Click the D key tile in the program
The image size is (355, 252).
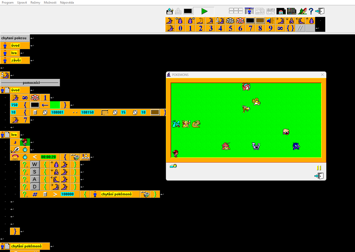click(35, 187)
